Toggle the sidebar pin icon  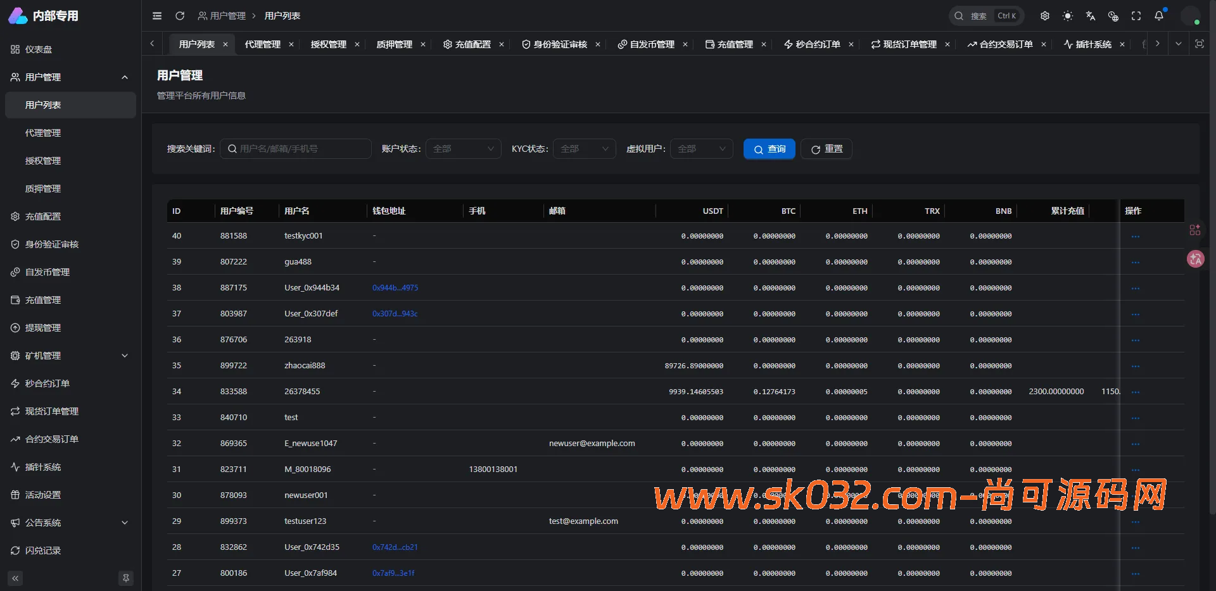(126, 578)
